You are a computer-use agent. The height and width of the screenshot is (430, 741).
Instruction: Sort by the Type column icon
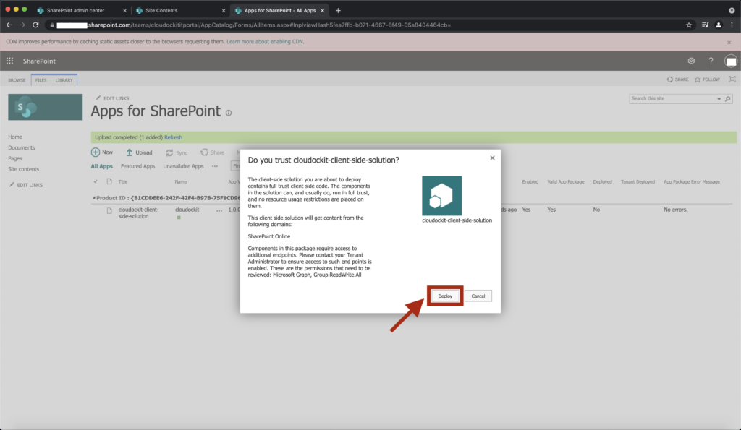coord(109,181)
